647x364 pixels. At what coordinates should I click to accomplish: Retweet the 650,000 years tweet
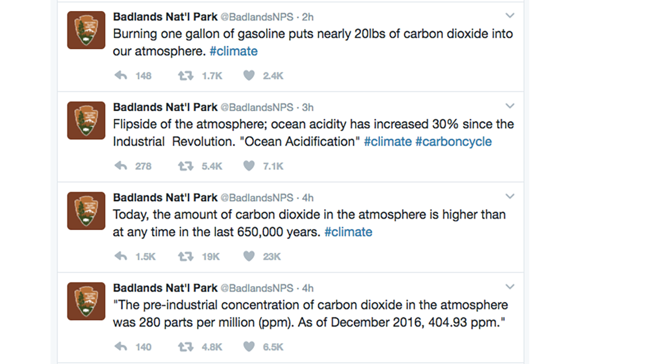[x=185, y=256]
